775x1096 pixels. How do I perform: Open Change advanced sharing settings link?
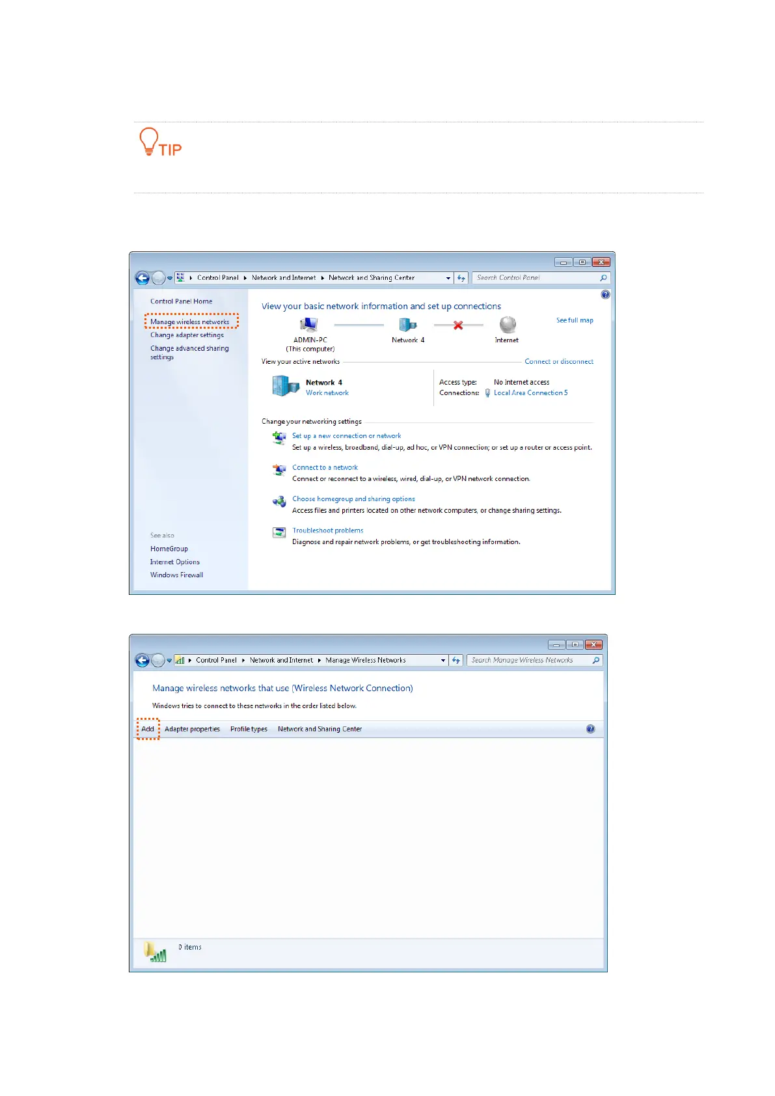point(189,353)
